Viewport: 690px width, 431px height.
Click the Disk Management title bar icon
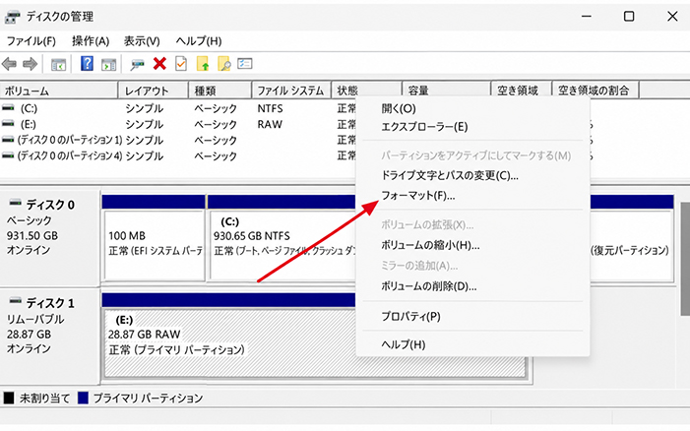pyautogui.click(x=12, y=17)
